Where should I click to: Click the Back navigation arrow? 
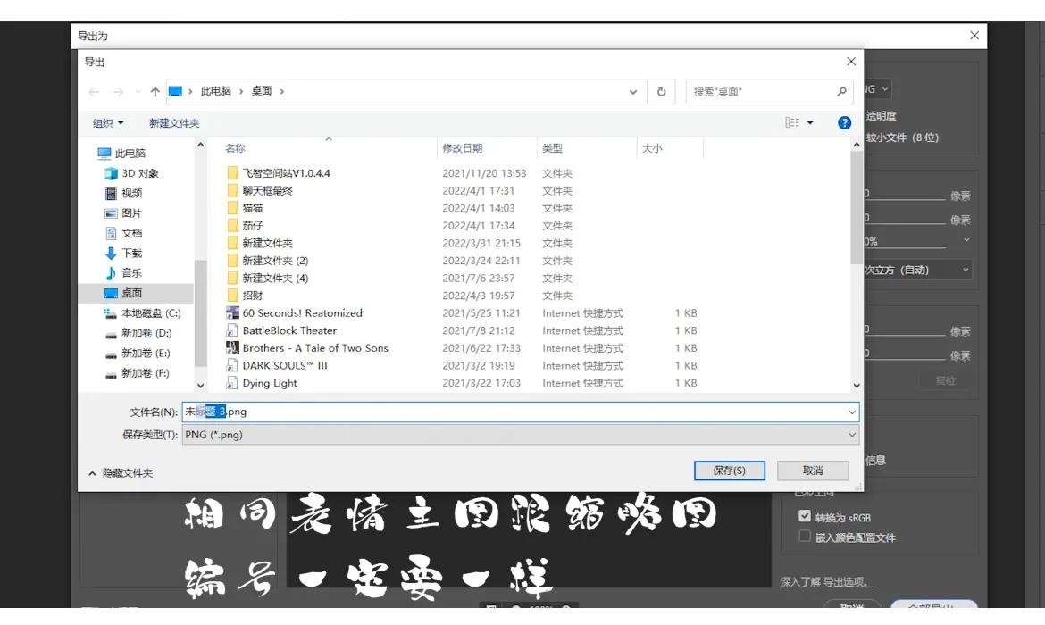[x=93, y=91]
